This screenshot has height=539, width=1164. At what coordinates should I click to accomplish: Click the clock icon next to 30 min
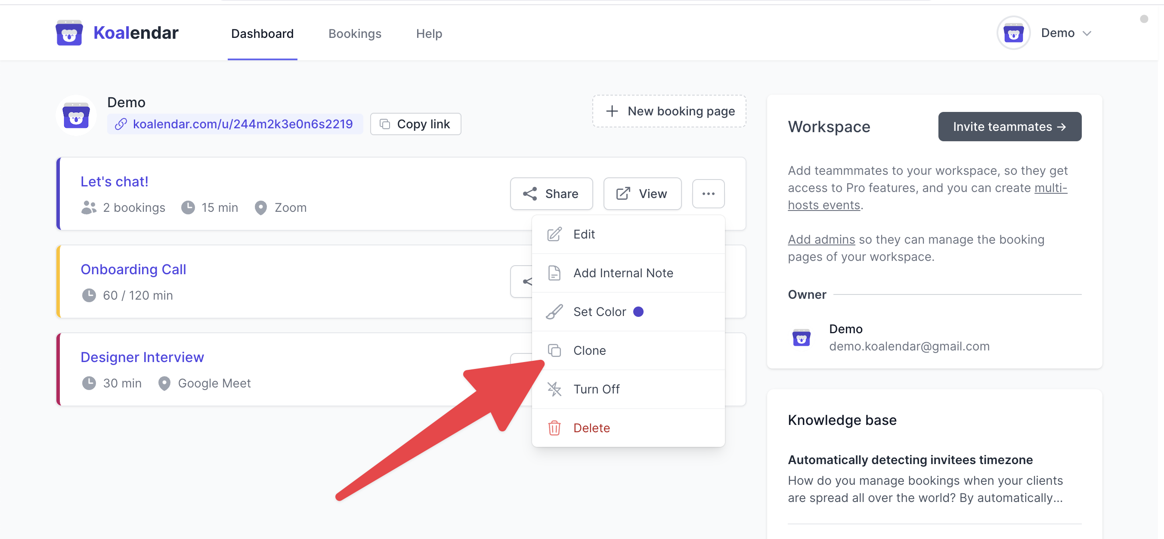tap(89, 383)
